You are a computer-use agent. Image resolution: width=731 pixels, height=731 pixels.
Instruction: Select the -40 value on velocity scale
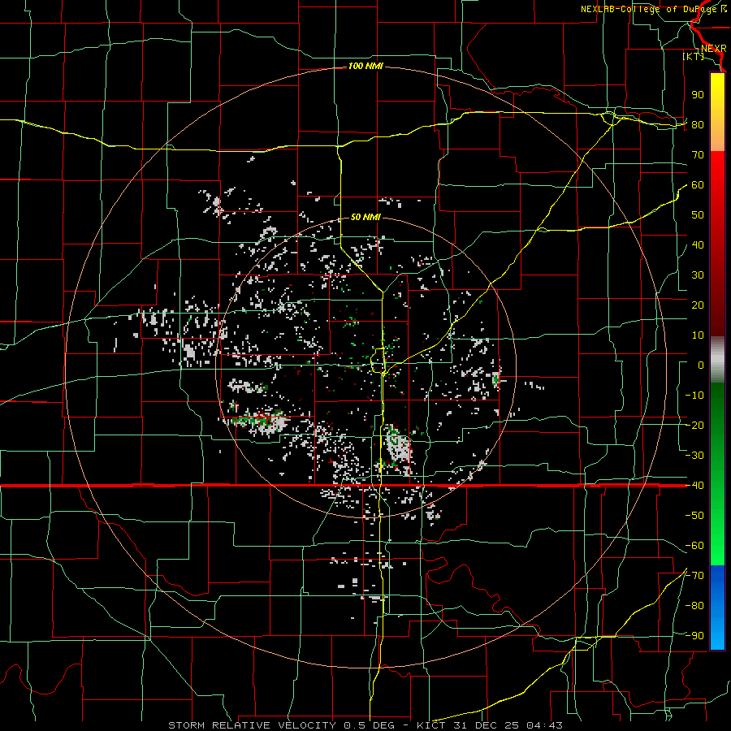(x=694, y=486)
